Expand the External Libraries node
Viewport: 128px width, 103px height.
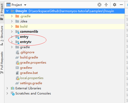click(7, 88)
